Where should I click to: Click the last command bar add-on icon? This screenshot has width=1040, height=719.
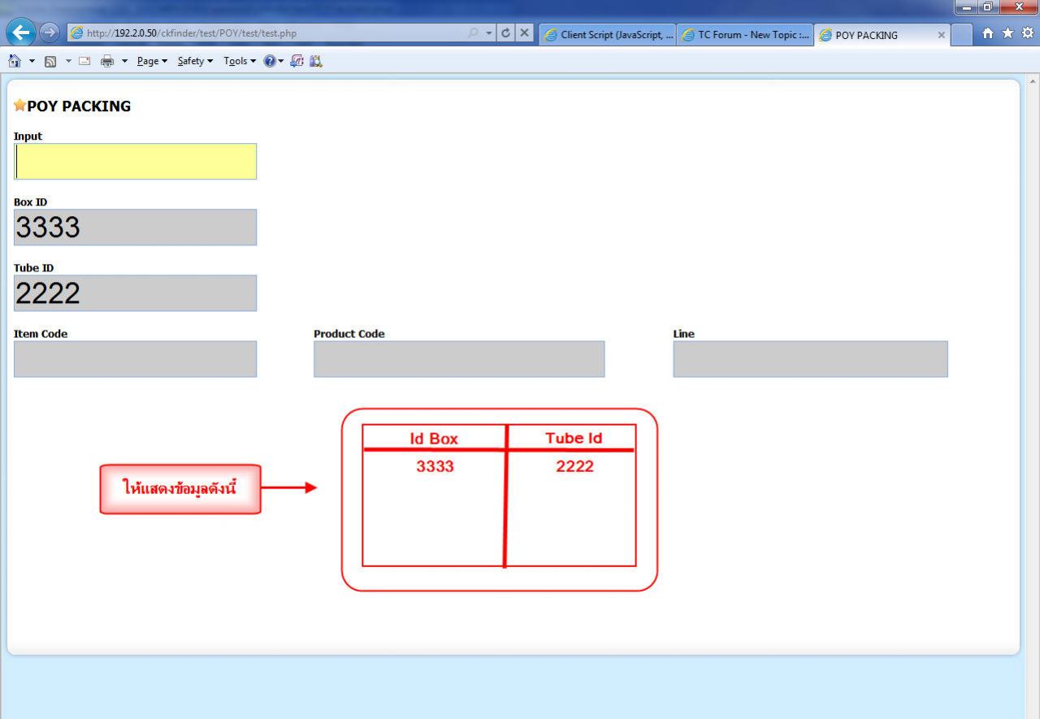pos(316,61)
